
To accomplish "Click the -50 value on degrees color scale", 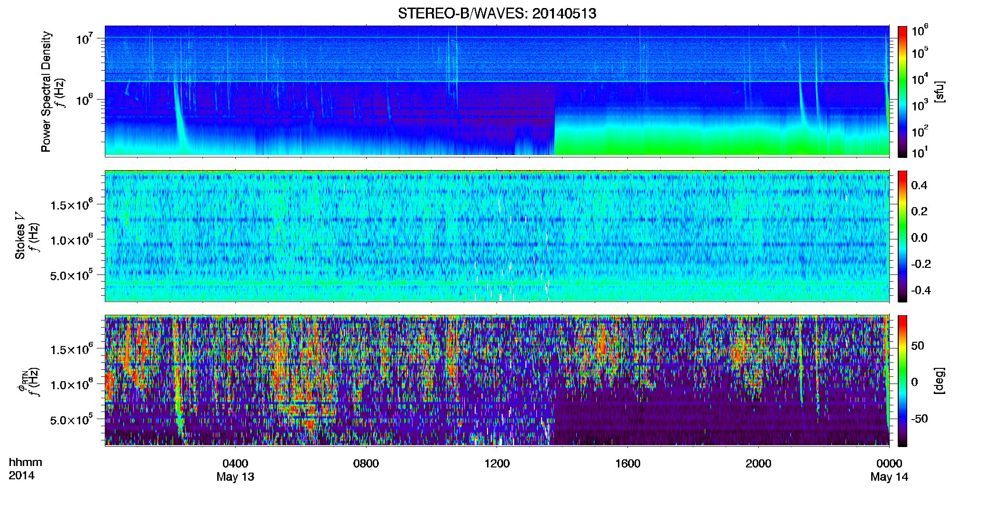I will point(920,419).
